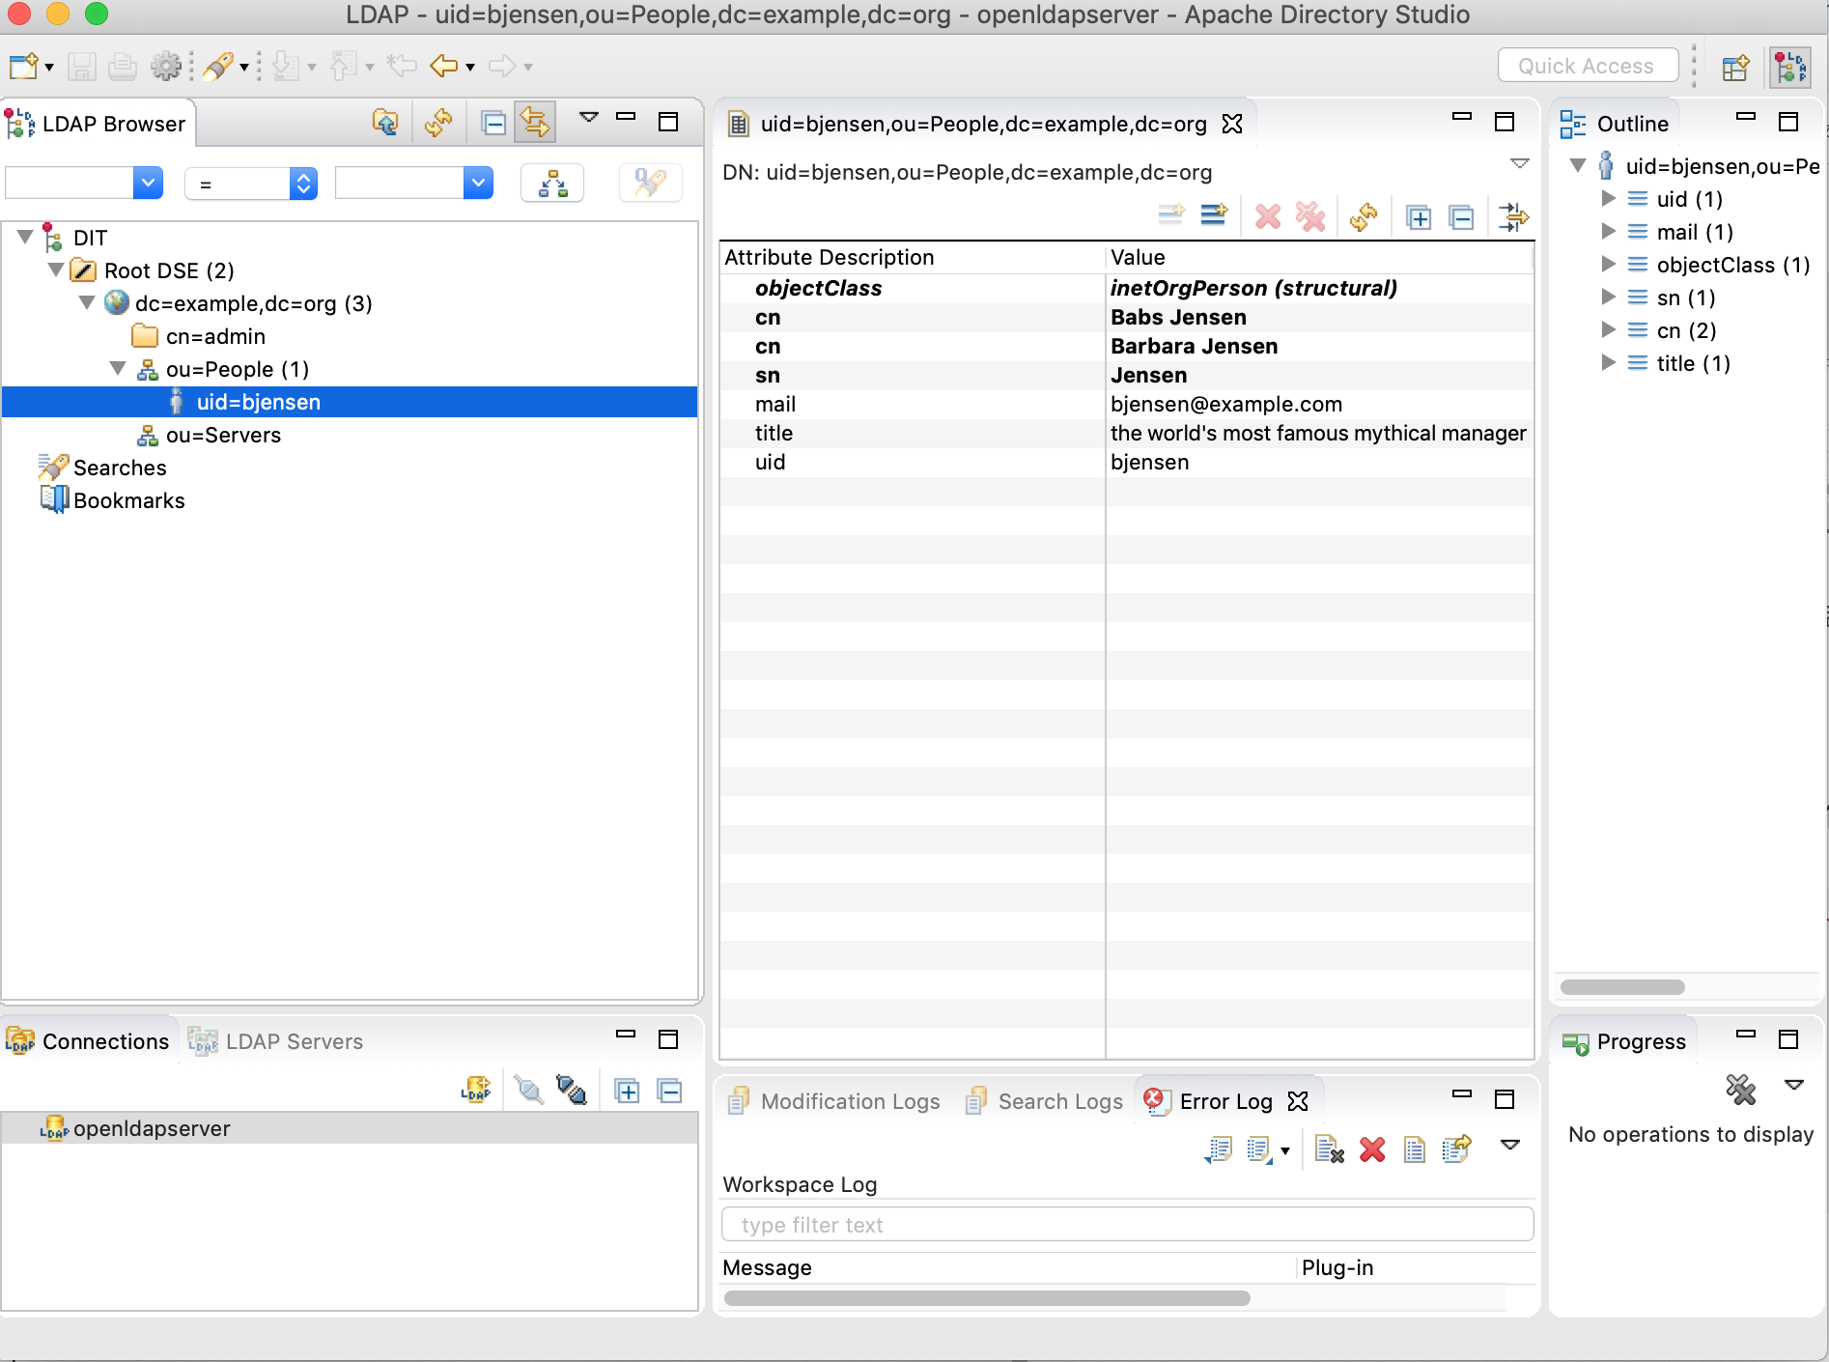Delete the Error Log with red X
This screenshot has height=1362, width=1829.
1372,1149
